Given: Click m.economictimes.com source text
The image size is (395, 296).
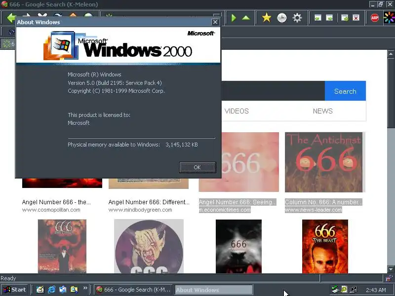Looking at the screenshot, I should click(225, 210).
